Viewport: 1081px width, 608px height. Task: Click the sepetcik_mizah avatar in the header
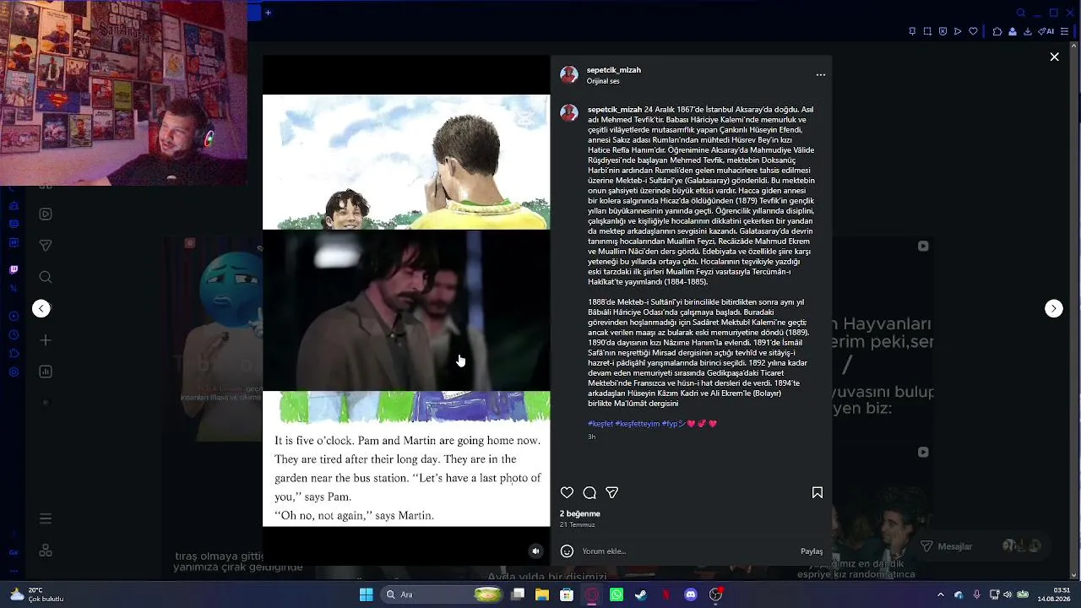pyautogui.click(x=569, y=75)
